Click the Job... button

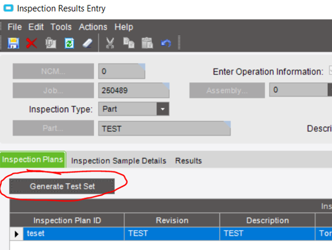[x=53, y=90]
